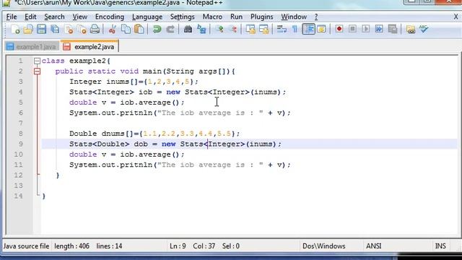
Task: Place cursor in 'Integer inums[]' code line
Action: [134, 82]
